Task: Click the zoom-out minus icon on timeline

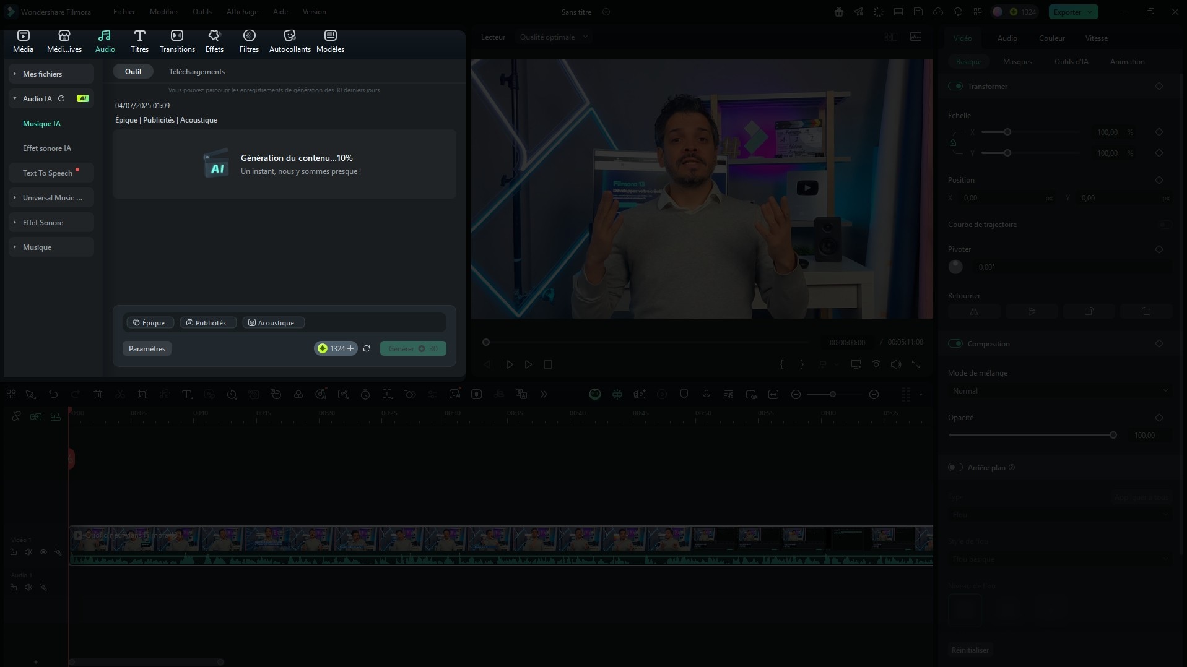Action: (x=796, y=394)
